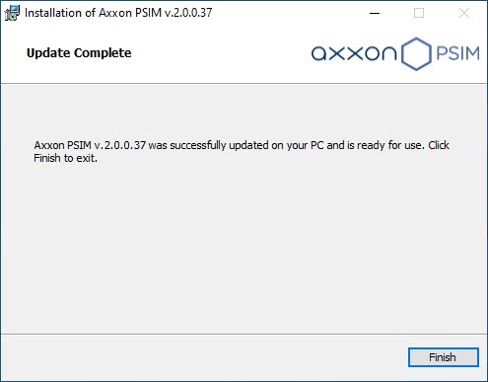Click the word 'Click' ending the first message line
Viewport: 488px width, 382px height.
tap(439, 145)
